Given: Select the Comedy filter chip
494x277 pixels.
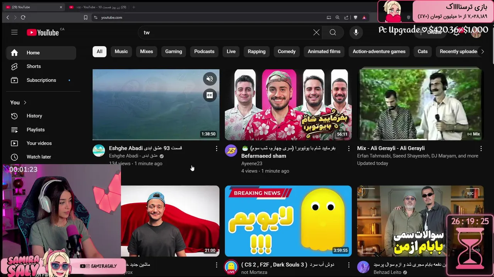Looking at the screenshot, I should pyautogui.click(x=287, y=52).
